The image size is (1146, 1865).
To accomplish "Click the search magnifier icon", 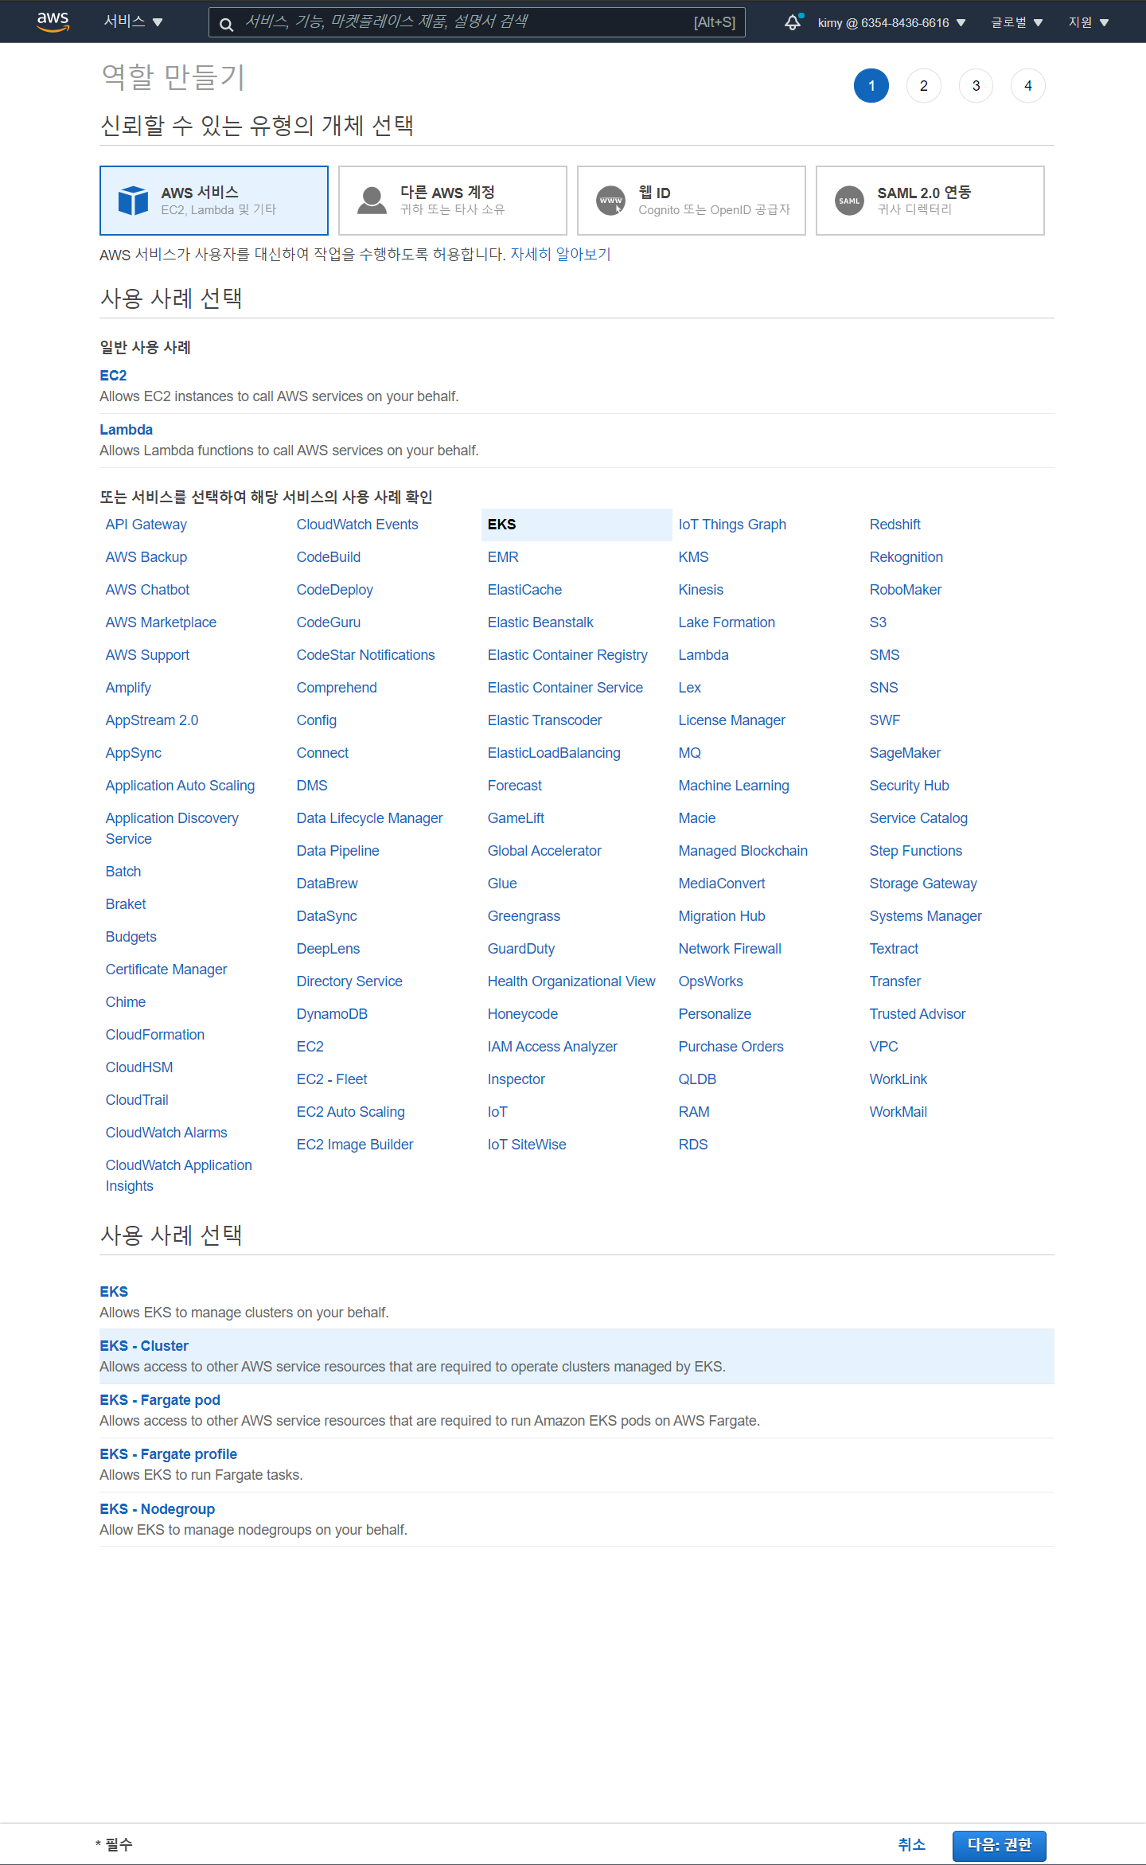I will (x=227, y=24).
